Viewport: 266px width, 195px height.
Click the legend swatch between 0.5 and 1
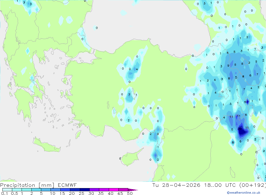pos(17,190)
